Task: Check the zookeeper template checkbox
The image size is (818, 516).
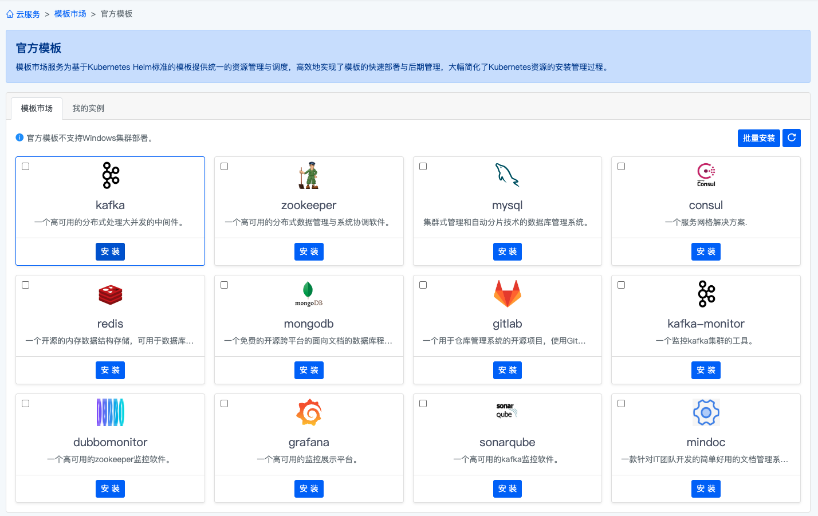Action: pos(224,166)
